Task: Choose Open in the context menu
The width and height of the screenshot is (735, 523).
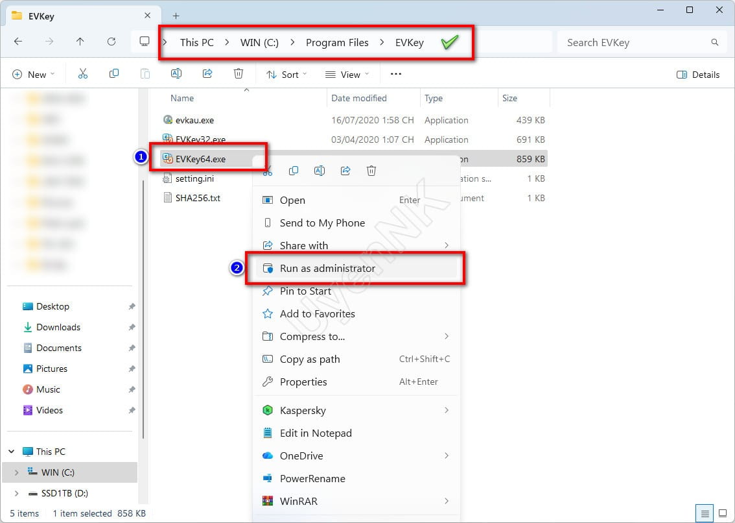Action: pyautogui.click(x=356, y=200)
